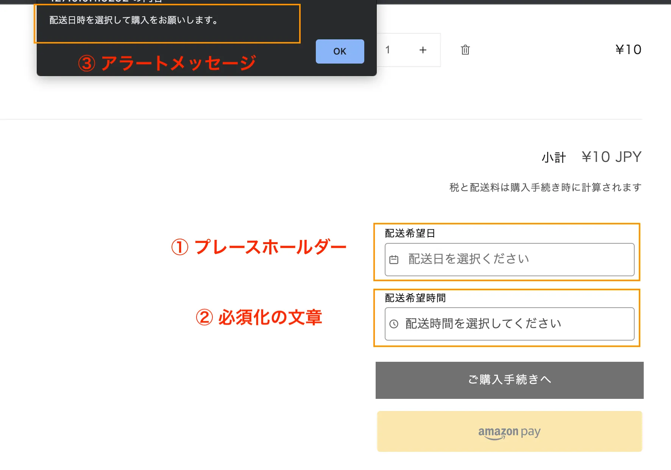
Task: Click the 配送希望時間 field label
Action: coord(415,298)
